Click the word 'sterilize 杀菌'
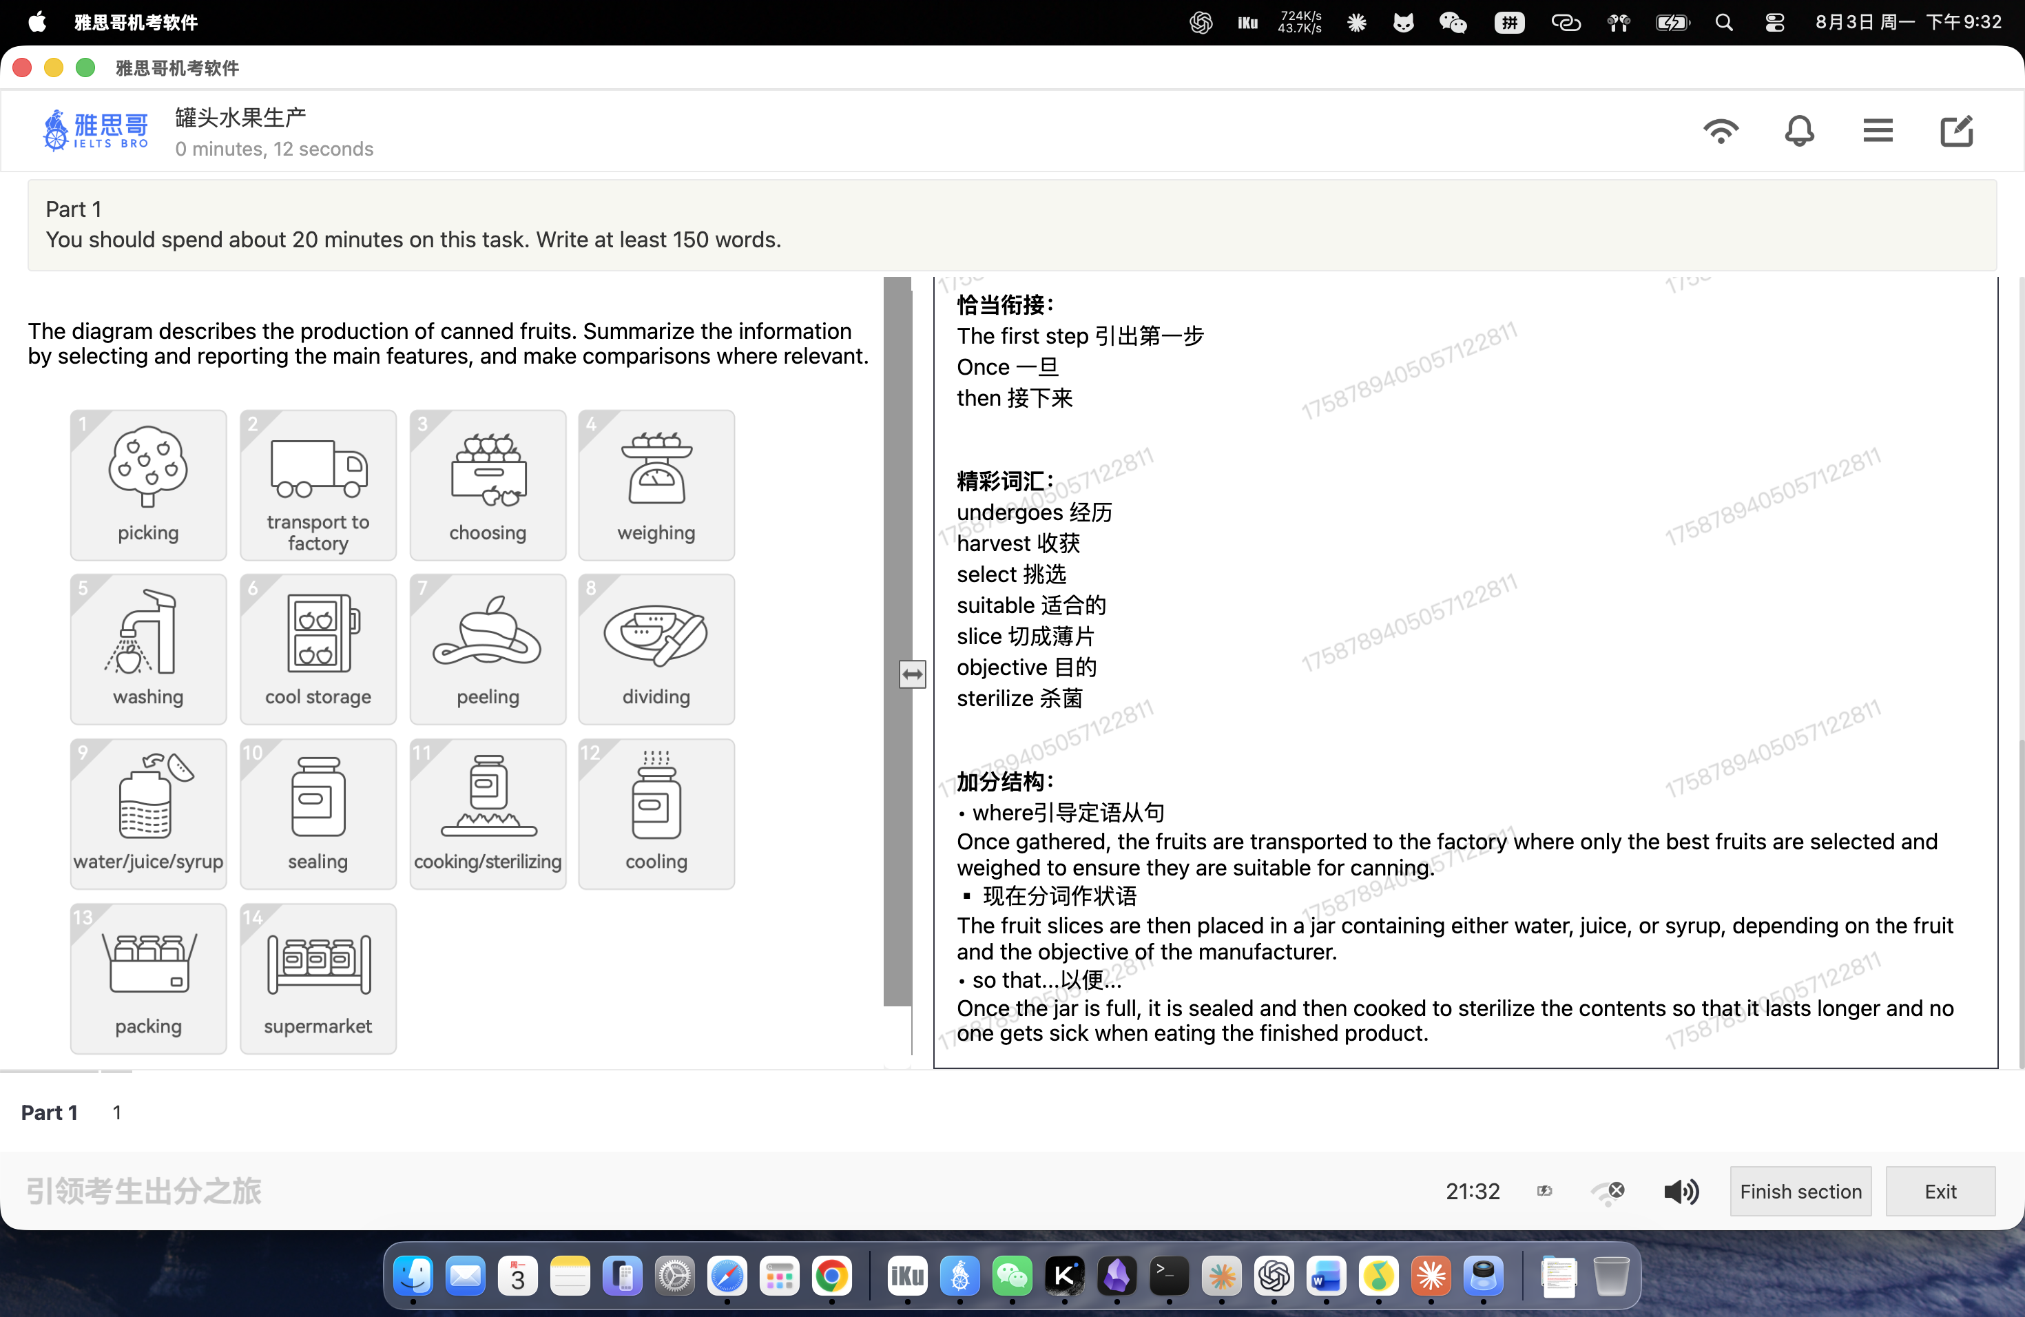 (x=1019, y=698)
